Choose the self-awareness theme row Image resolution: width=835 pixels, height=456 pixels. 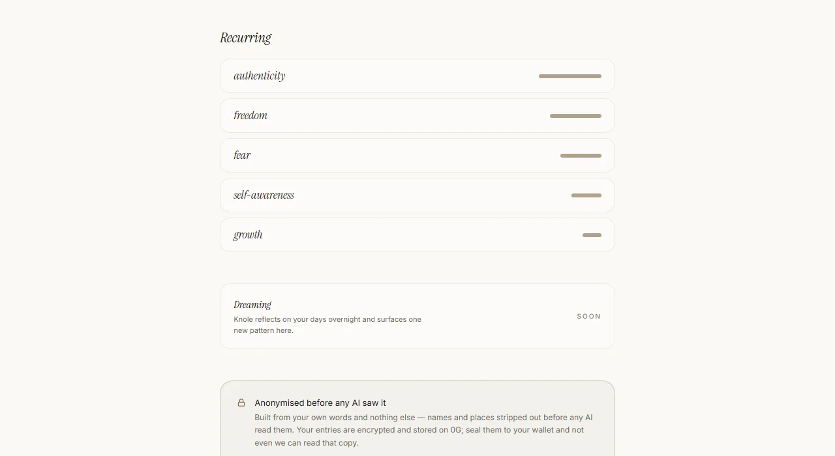pos(417,195)
